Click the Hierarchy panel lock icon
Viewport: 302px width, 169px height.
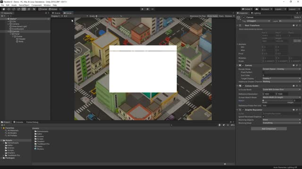pos(46,13)
